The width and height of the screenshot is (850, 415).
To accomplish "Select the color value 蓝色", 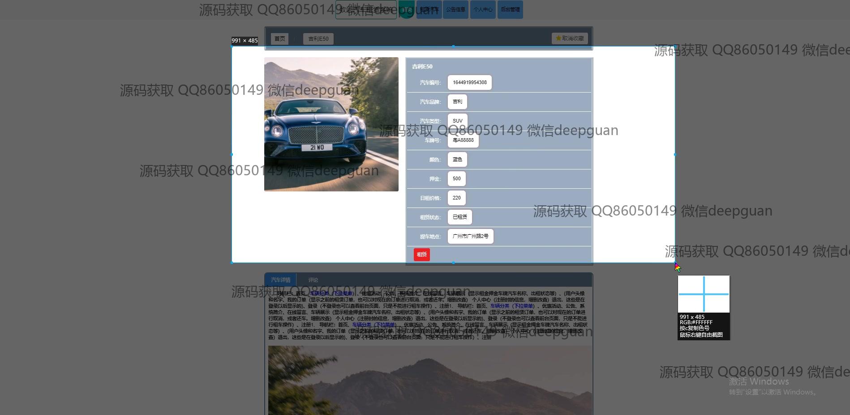I will point(457,159).
